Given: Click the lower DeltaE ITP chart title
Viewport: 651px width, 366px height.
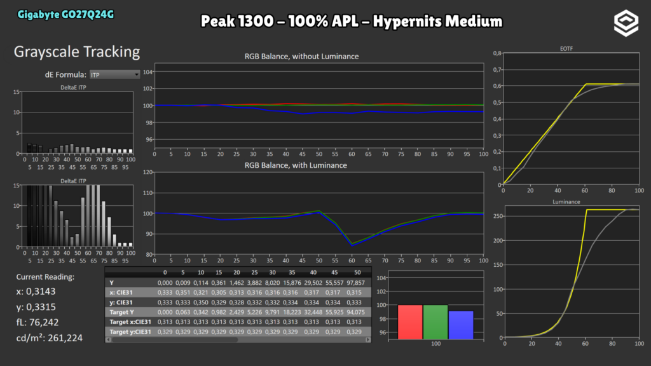Looking at the screenshot, I should point(73,181).
